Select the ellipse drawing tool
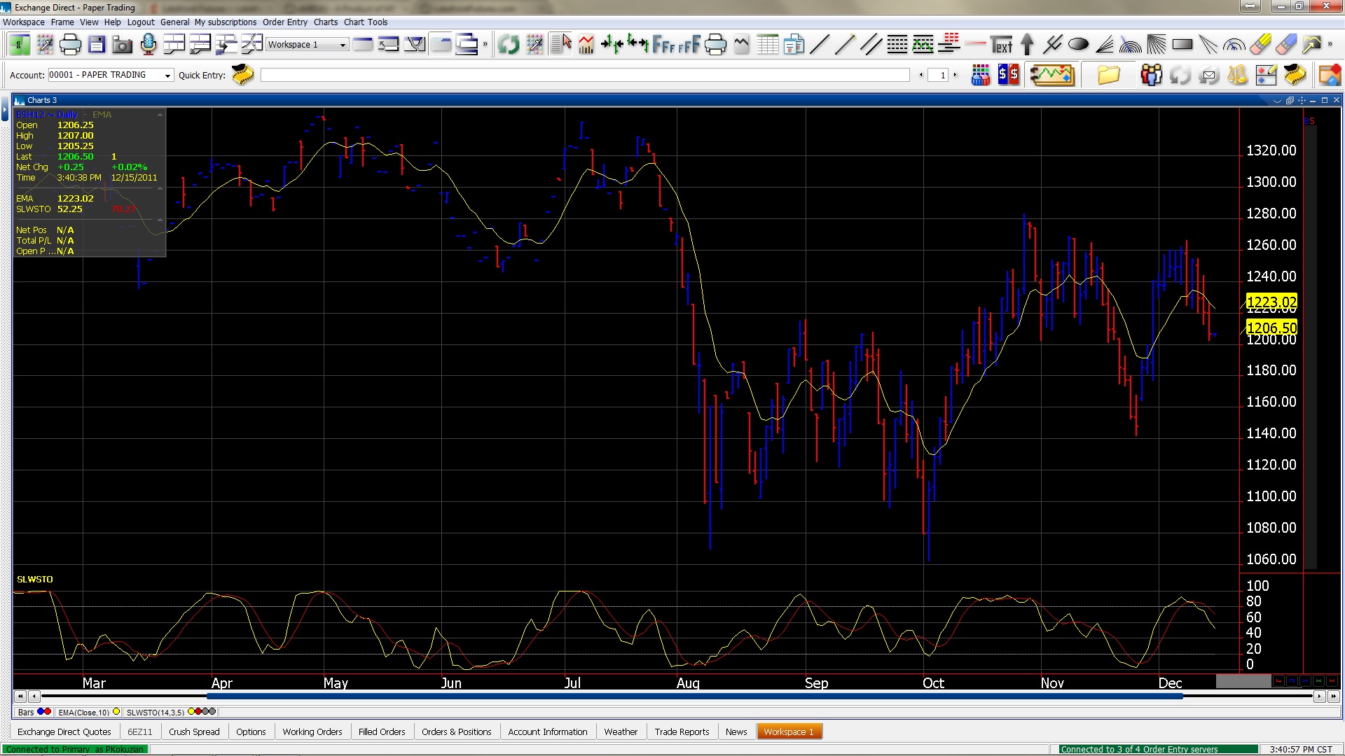1345x756 pixels. tap(1079, 45)
